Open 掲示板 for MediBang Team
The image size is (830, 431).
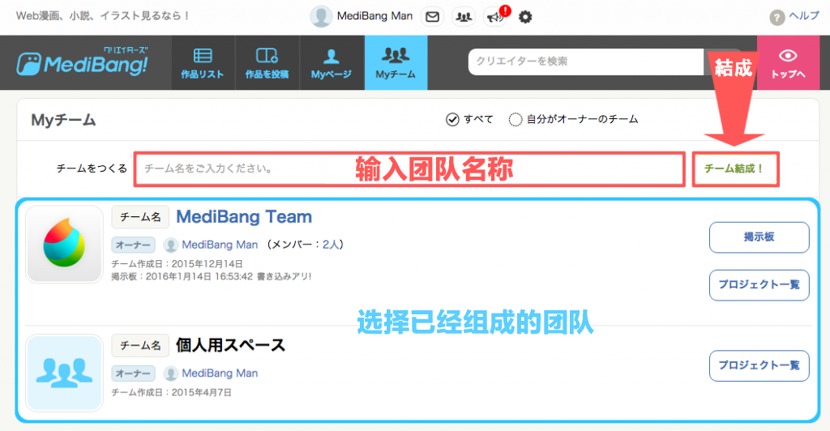[x=759, y=237]
